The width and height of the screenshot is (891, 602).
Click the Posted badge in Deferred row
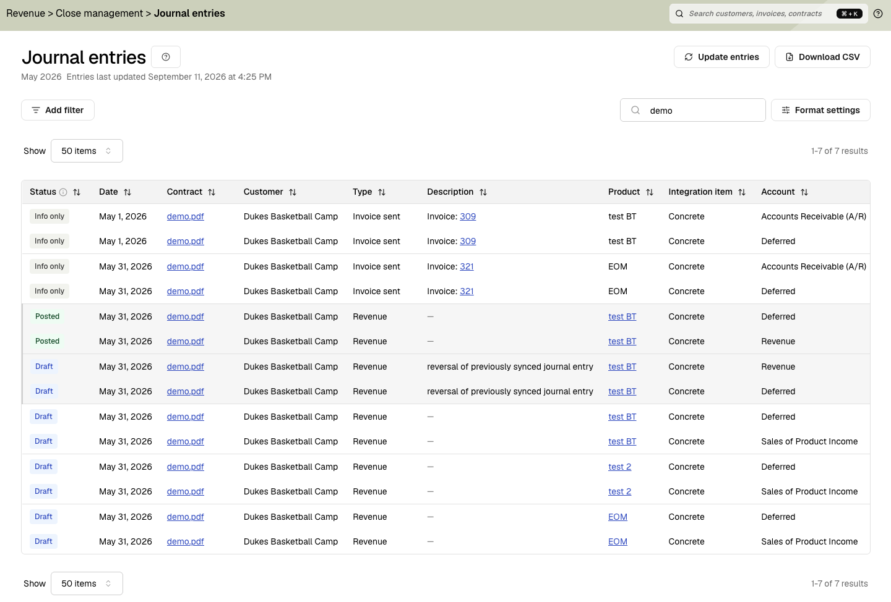coord(48,316)
